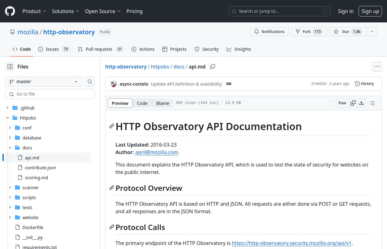The width and height of the screenshot is (387, 249).
Task: Open the GitHub homepage logo
Action: (x=10, y=11)
